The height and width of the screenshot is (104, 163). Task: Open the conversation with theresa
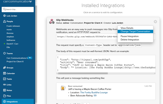10,33
